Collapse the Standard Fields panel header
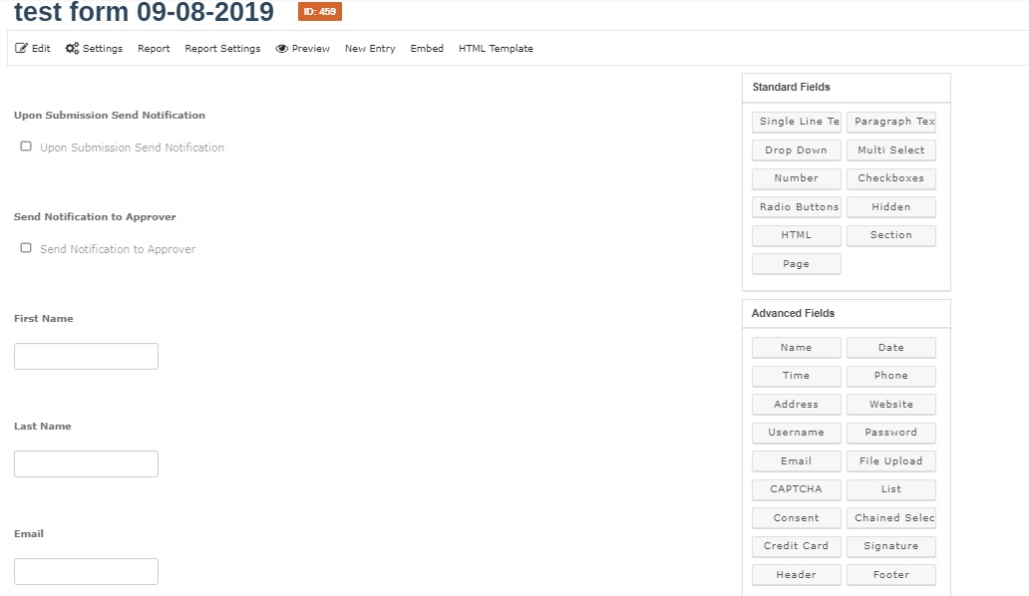Image resolution: width=1029 pixels, height=596 pixels. [846, 87]
